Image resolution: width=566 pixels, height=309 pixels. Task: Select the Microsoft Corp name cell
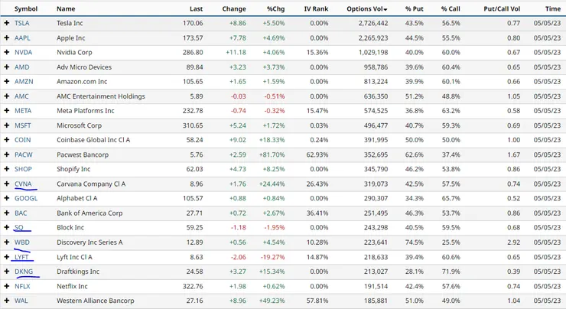coord(79,125)
